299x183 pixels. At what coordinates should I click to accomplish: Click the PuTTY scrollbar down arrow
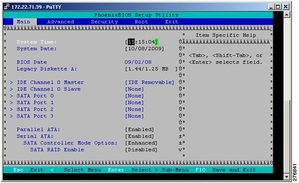click(x=287, y=177)
